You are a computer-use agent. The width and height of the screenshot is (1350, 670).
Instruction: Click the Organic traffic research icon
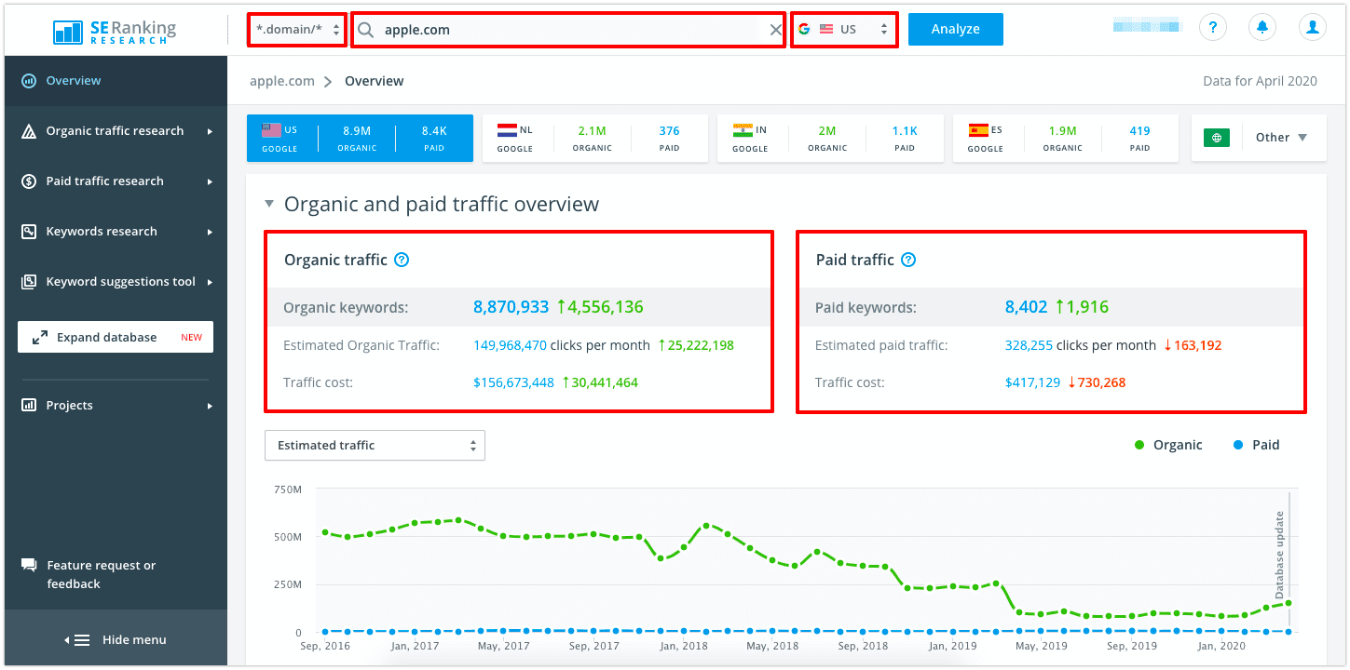coord(29,131)
